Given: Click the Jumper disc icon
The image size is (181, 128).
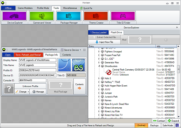Looking at the screenshot, I should coord(102,93).
